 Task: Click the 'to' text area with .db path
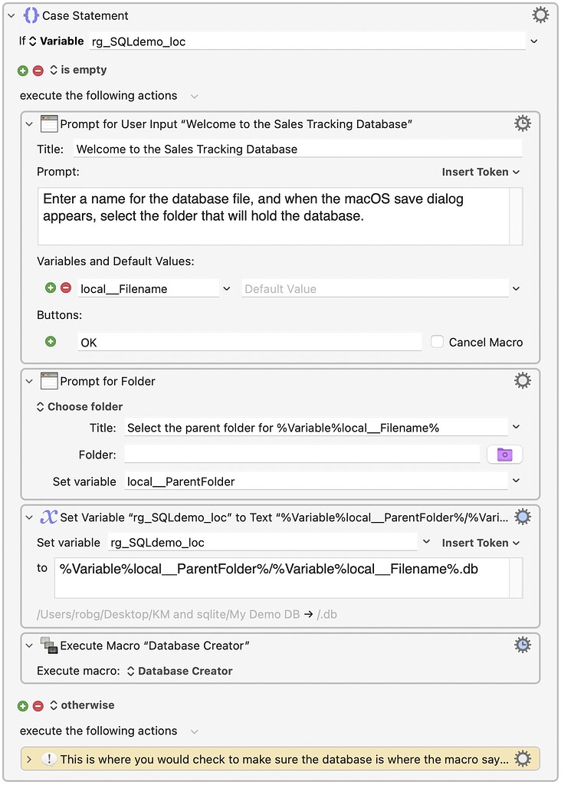pyautogui.click(x=282, y=578)
